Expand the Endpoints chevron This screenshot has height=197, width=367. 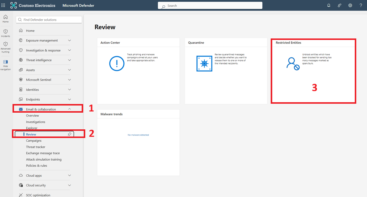click(69, 99)
